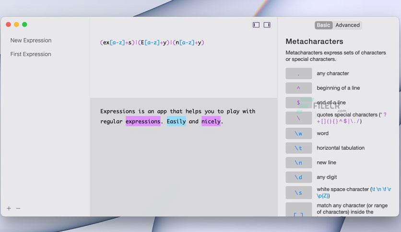
Task: Insert the dot any-character metacharacter
Action: [x=299, y=74]
